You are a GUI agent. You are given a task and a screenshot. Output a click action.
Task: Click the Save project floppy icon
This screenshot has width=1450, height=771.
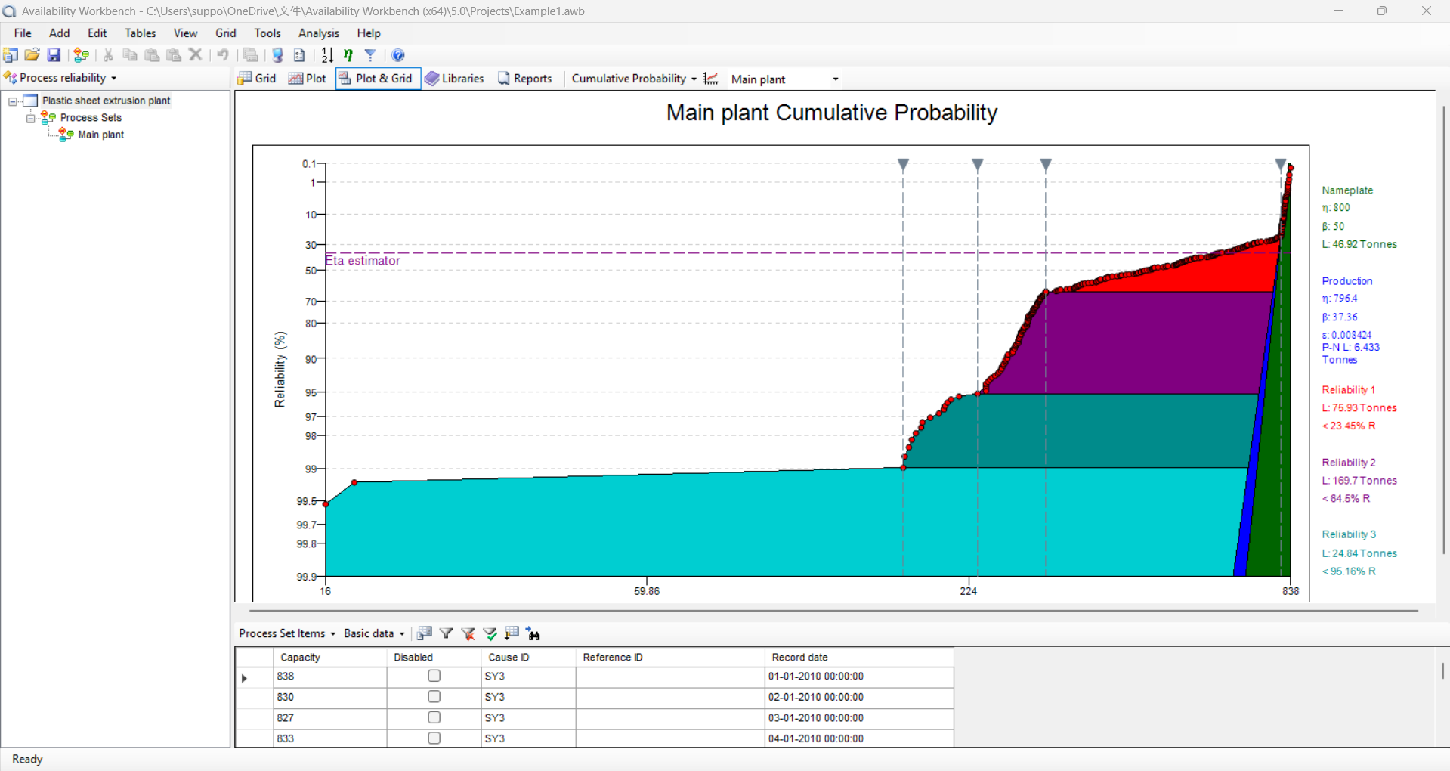[54, 55]
